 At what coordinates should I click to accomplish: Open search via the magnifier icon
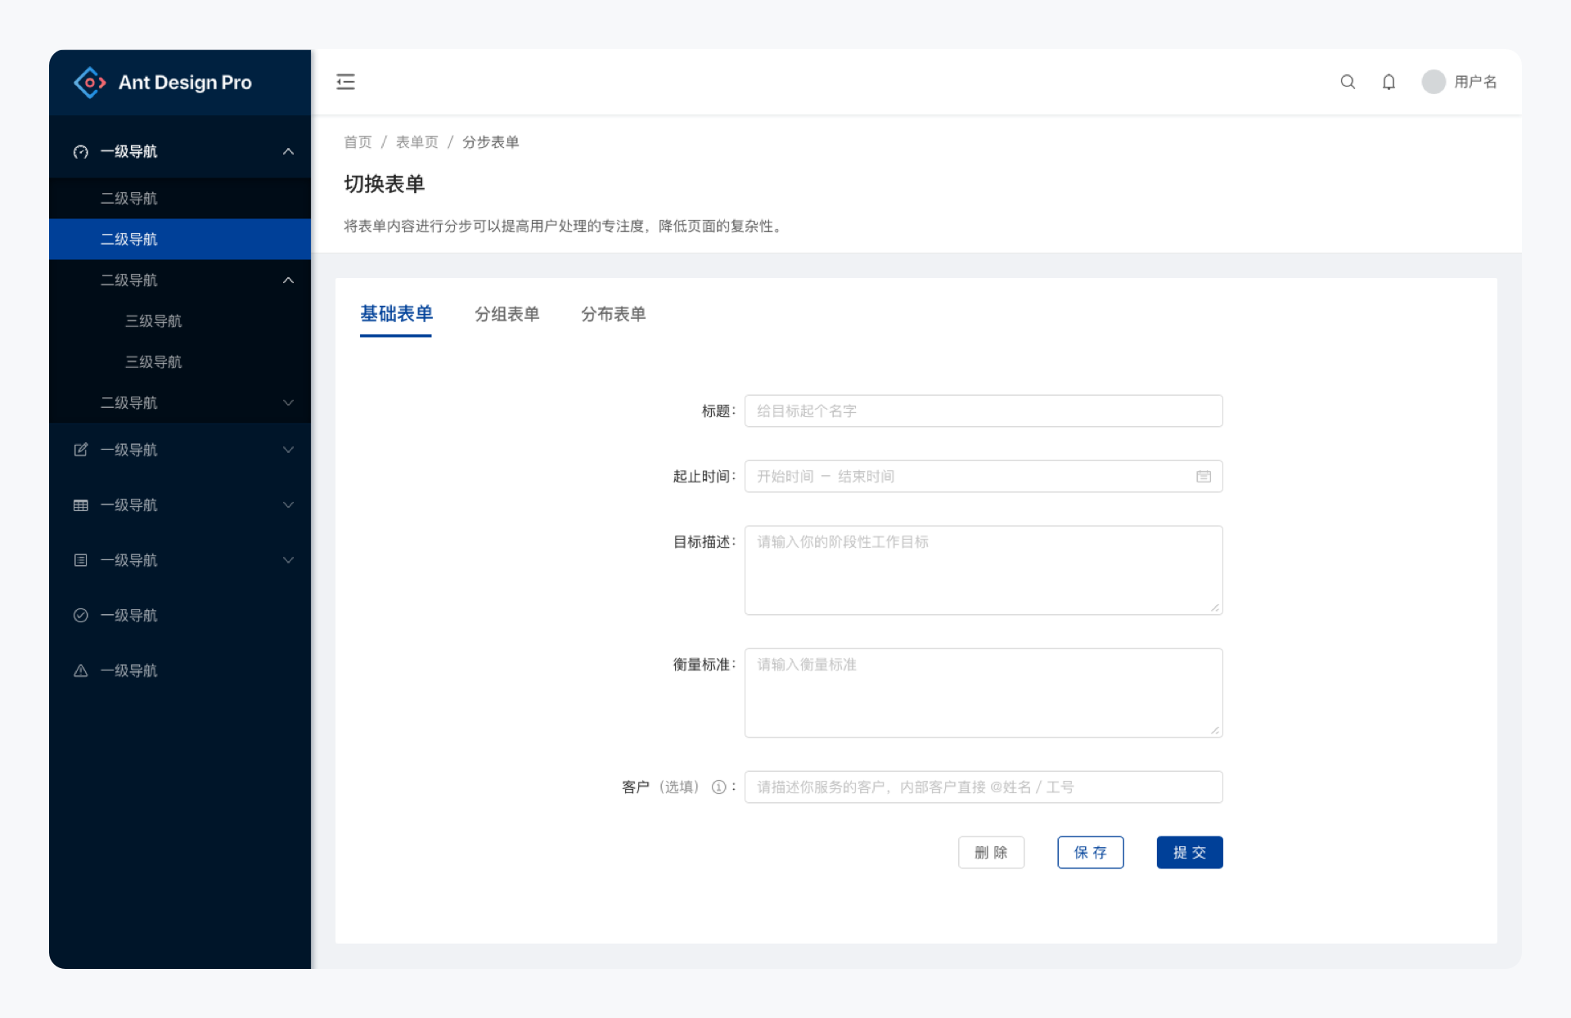tap(1348, 82)
